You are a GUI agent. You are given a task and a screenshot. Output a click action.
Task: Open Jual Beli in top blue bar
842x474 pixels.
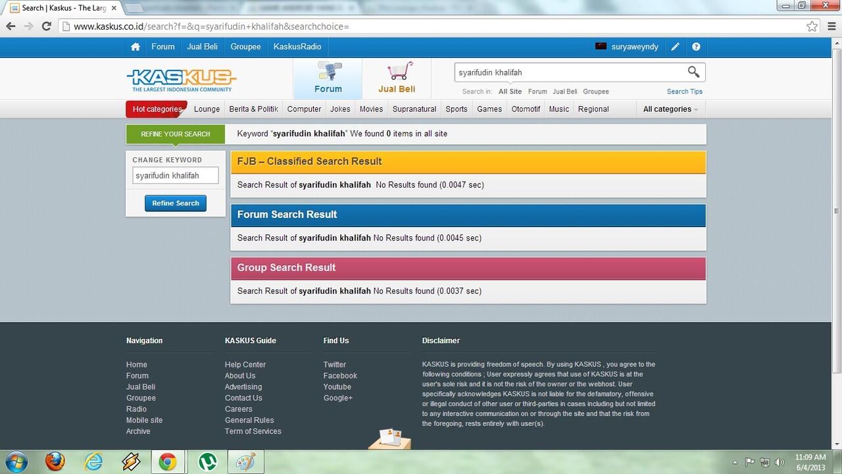[x=203, y=47]
